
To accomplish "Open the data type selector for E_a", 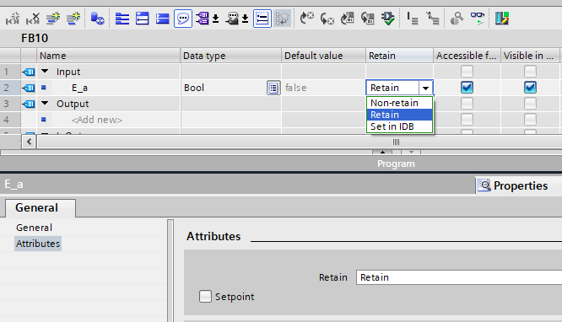I will tap(273, 88).
